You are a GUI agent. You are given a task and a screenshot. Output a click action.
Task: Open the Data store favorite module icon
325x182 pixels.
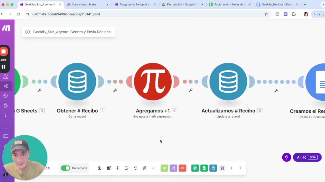213,168
